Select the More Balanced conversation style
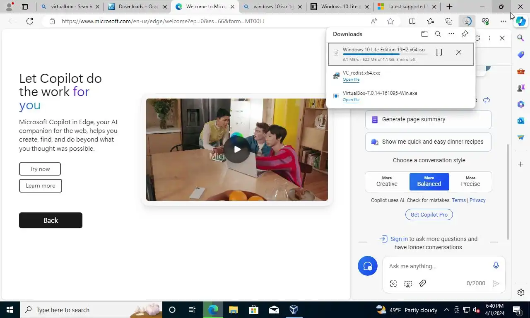This screenshot has height=318, width=530. (x=429, y=182)
